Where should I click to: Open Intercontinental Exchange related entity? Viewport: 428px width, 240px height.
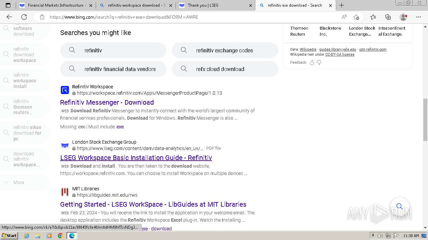(x=392, y=31)
